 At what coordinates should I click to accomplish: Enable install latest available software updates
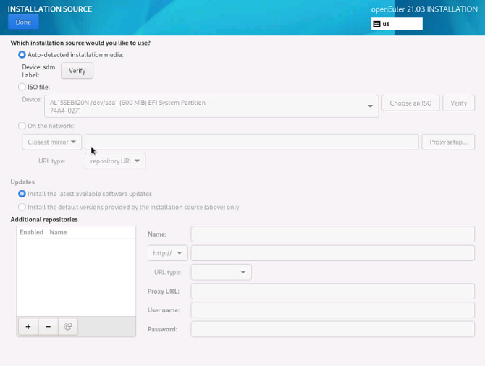(x=22, y=194)
